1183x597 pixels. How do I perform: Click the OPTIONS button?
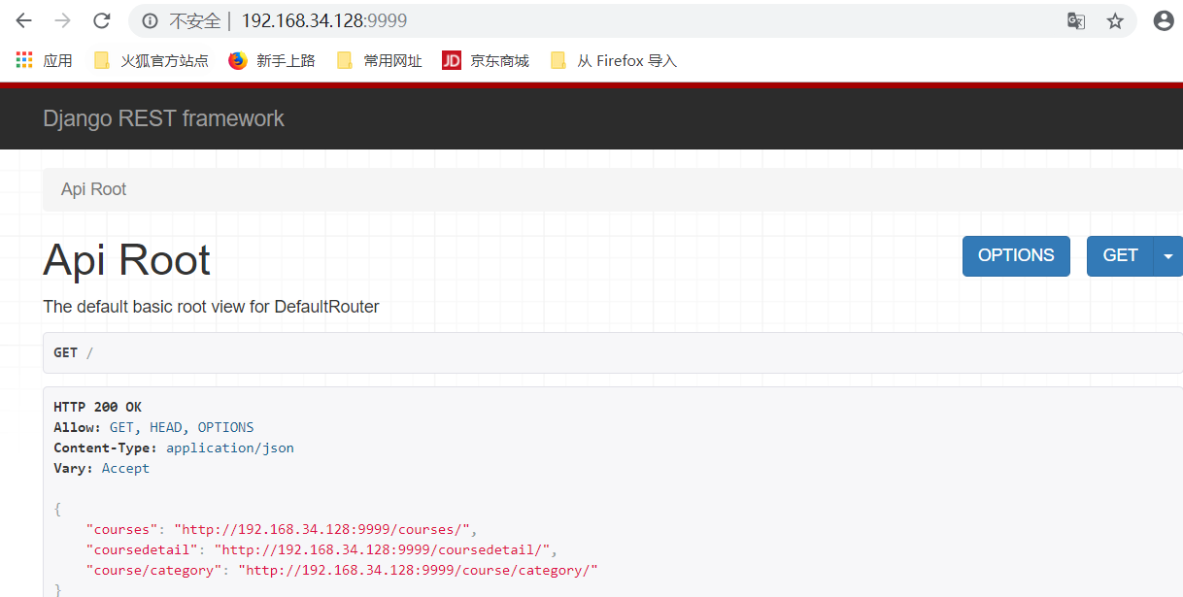[1016, 255]
